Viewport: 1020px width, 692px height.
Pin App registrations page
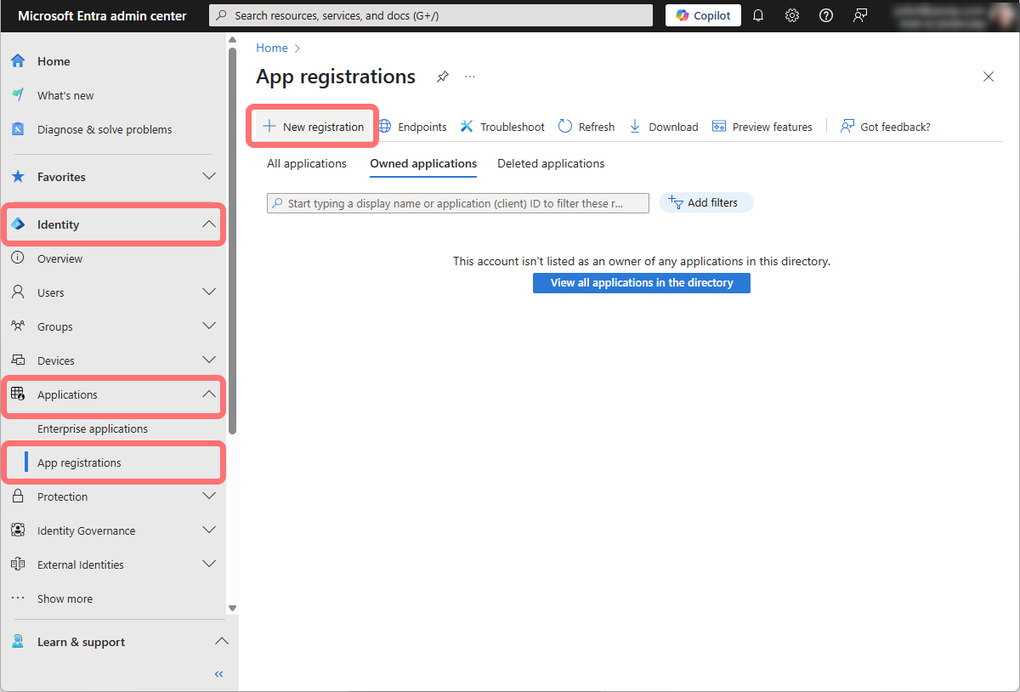click(442, 77)
